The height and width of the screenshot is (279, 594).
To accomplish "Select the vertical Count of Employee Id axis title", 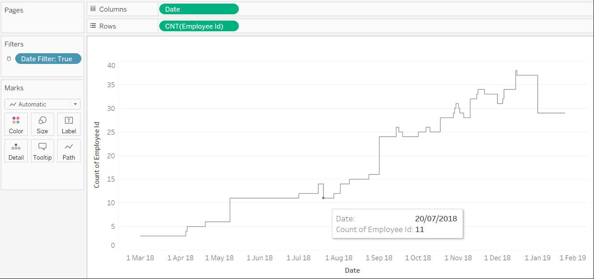I will (x=97, y=155).
